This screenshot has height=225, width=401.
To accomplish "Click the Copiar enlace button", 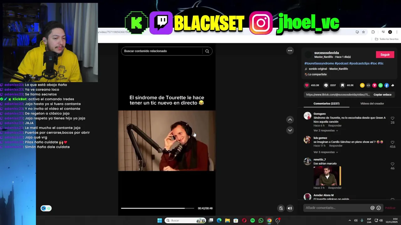I will tap(382, 95).
